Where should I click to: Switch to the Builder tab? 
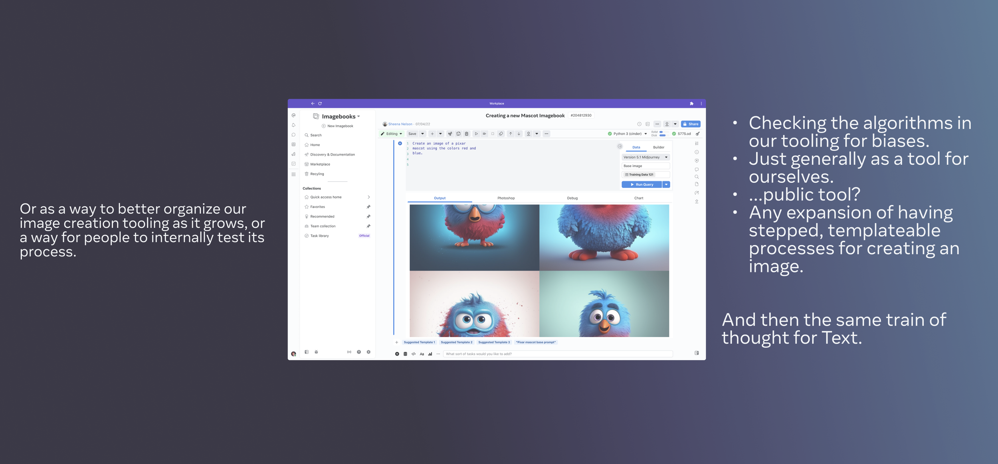658,148
